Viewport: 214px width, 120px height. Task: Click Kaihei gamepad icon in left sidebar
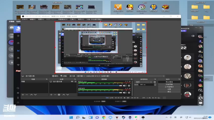(12, 27)
